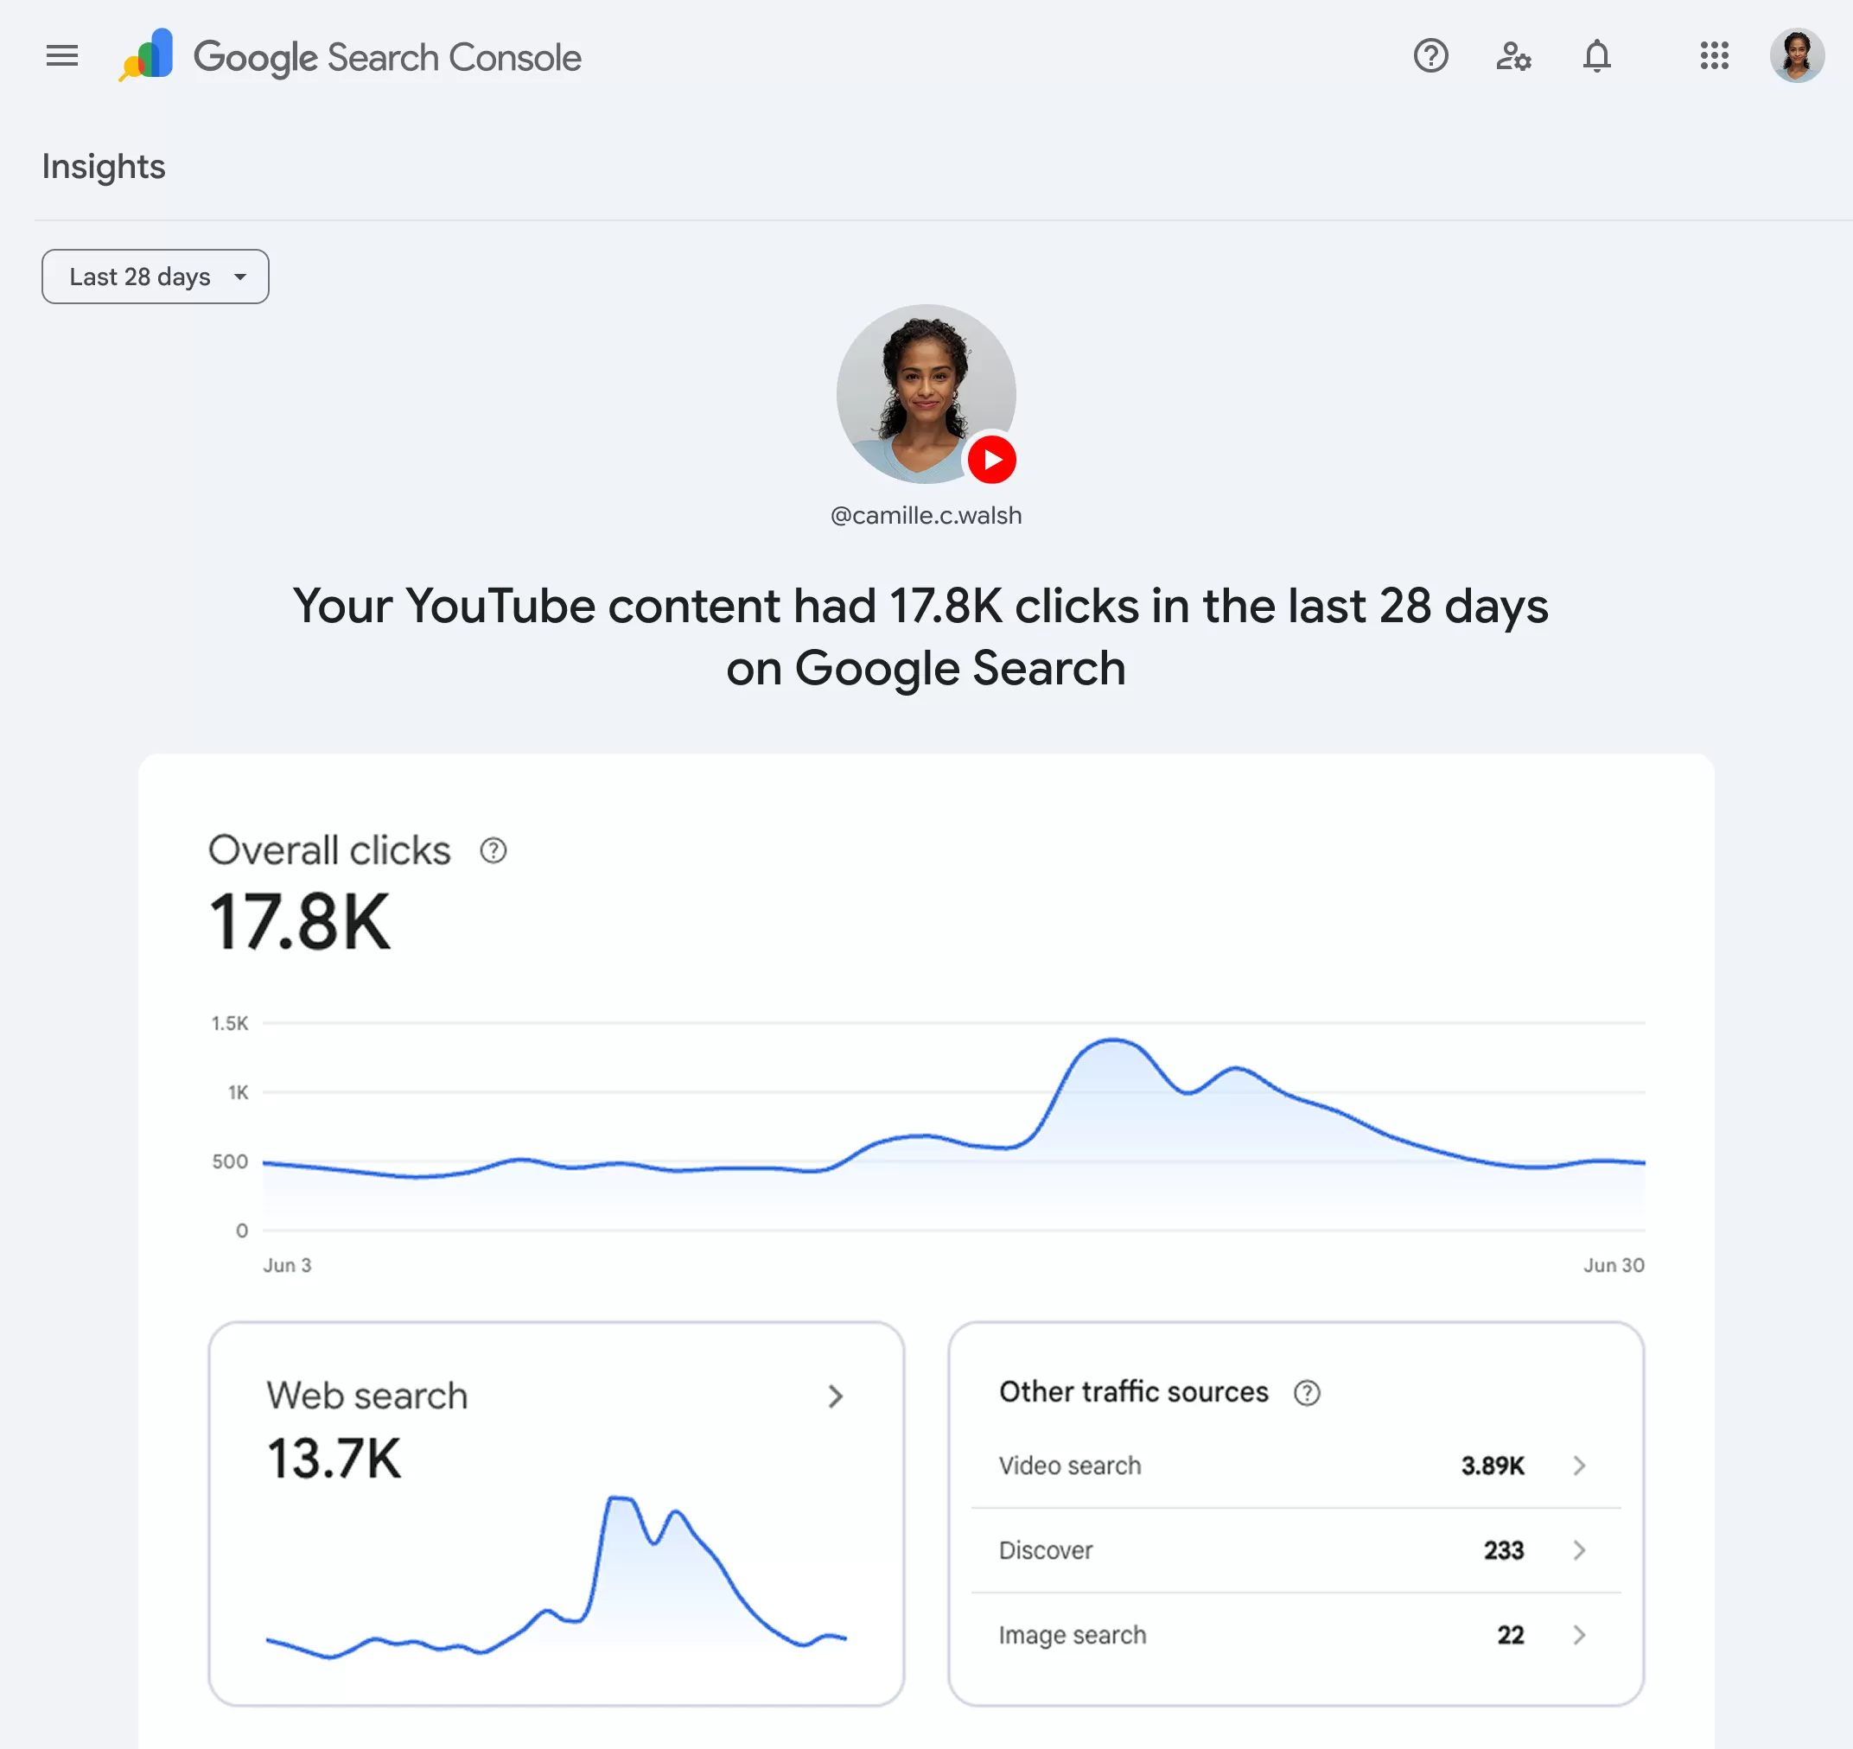This screenshot has height=1749, width=1853.
Task: Click the YouTube play badge on channel photo
Action: click(x=990, y=460)
